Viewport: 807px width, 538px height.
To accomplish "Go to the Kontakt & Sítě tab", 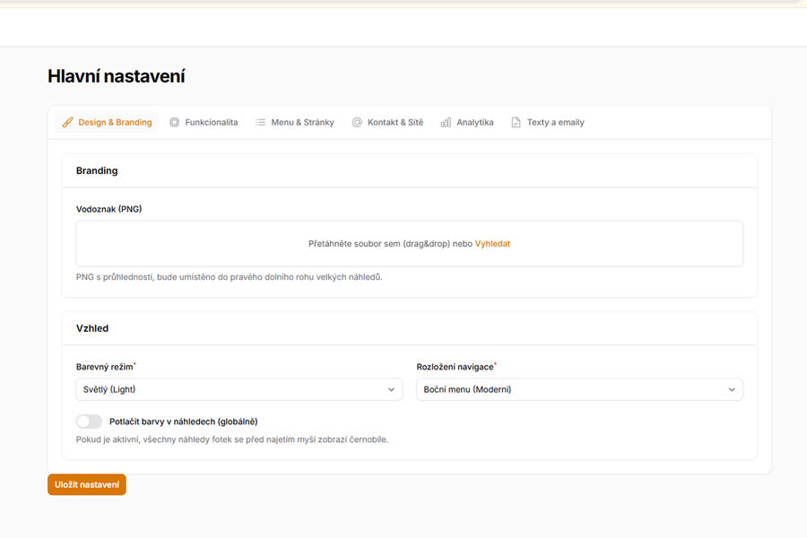I will (395, 122).
